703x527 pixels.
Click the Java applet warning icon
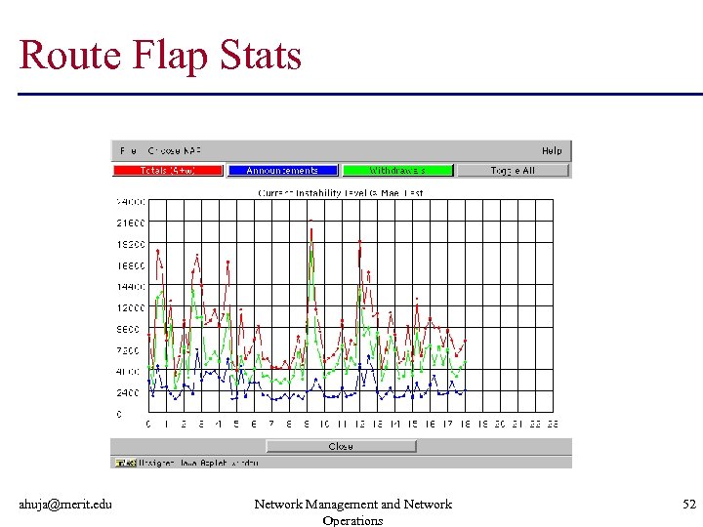point(126,463)
